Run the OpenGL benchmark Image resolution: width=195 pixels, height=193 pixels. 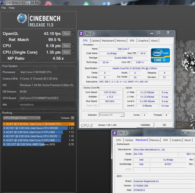click(66, 34)
